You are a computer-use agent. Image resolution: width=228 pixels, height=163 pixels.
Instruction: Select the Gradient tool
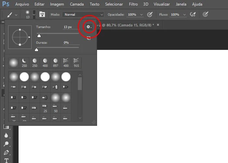coord(6,127)
